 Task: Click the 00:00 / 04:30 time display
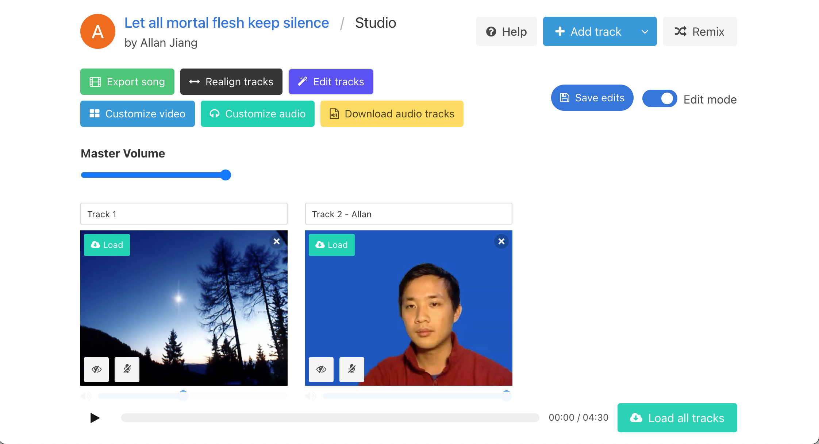pyautogui.click(x=578, y=417)
